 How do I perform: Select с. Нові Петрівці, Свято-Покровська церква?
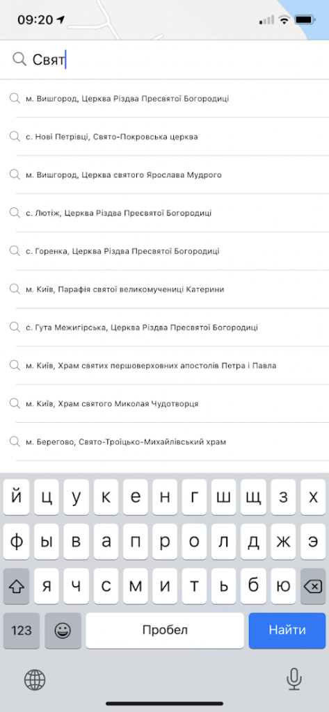(164, 137)
